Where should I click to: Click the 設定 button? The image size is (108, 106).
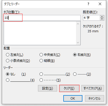(x=48, y=88)
